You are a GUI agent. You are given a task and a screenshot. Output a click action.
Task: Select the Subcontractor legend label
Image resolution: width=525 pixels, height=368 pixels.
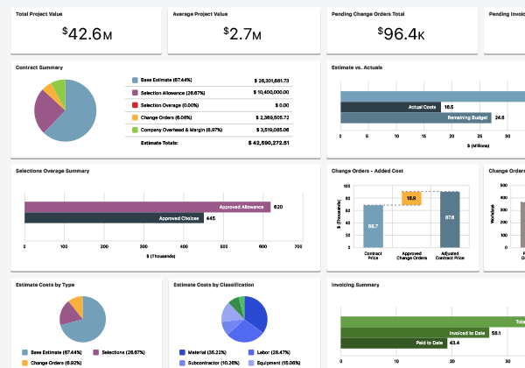pos(213,363)
